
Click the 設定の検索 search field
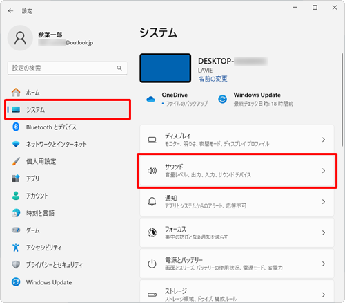[x=67, y=68]
